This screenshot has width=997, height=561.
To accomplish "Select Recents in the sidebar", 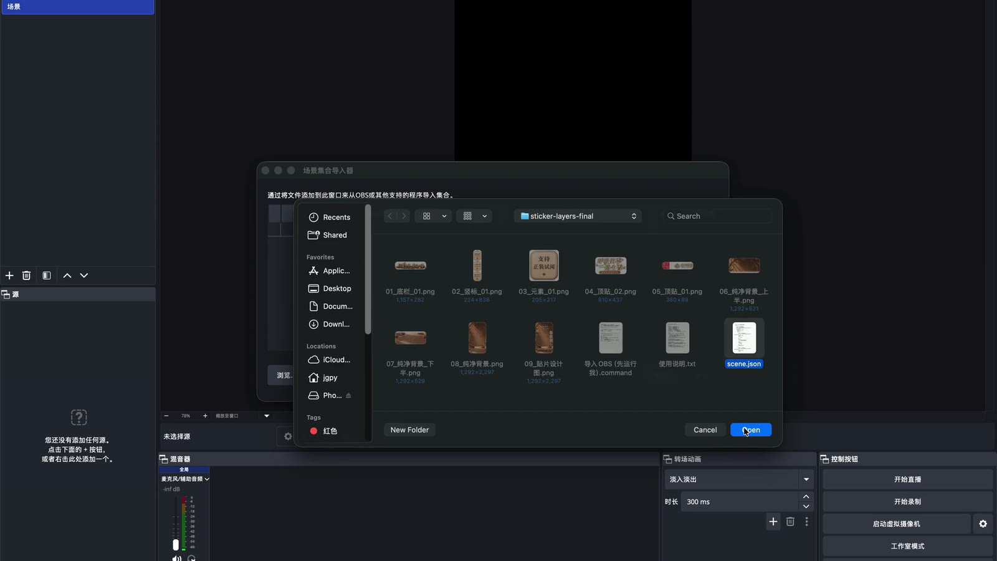I will pyautogui.click(x=330, y=218).
